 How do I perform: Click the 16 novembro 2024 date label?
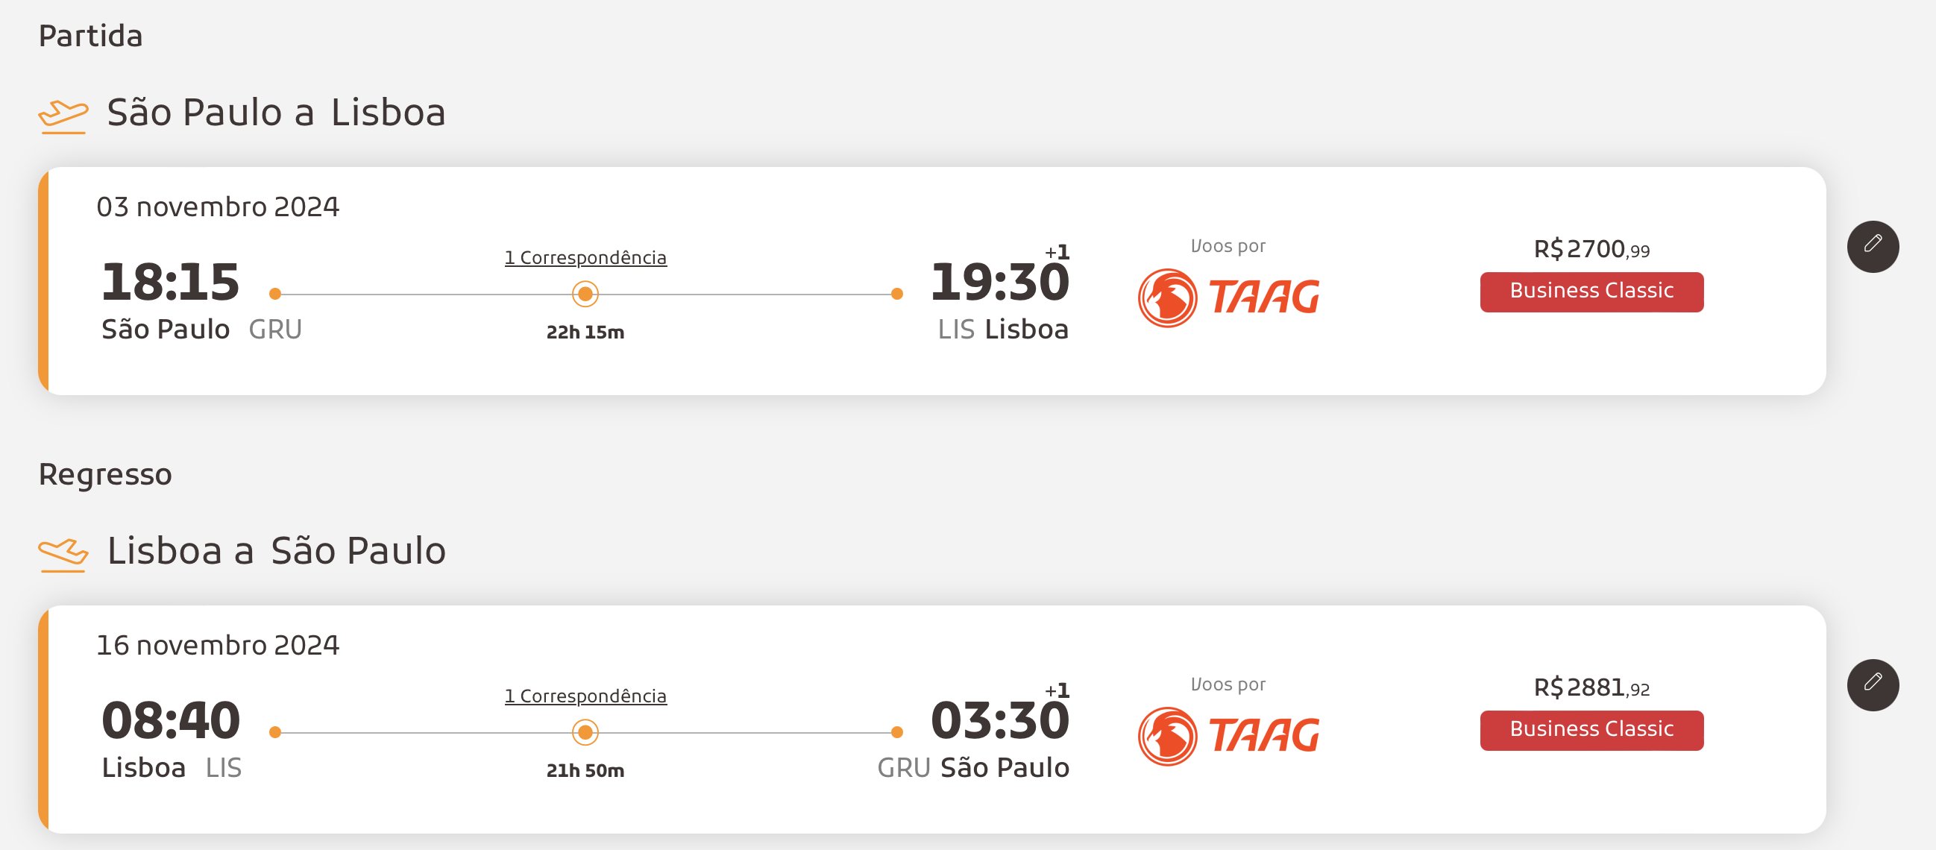[218, 645]
